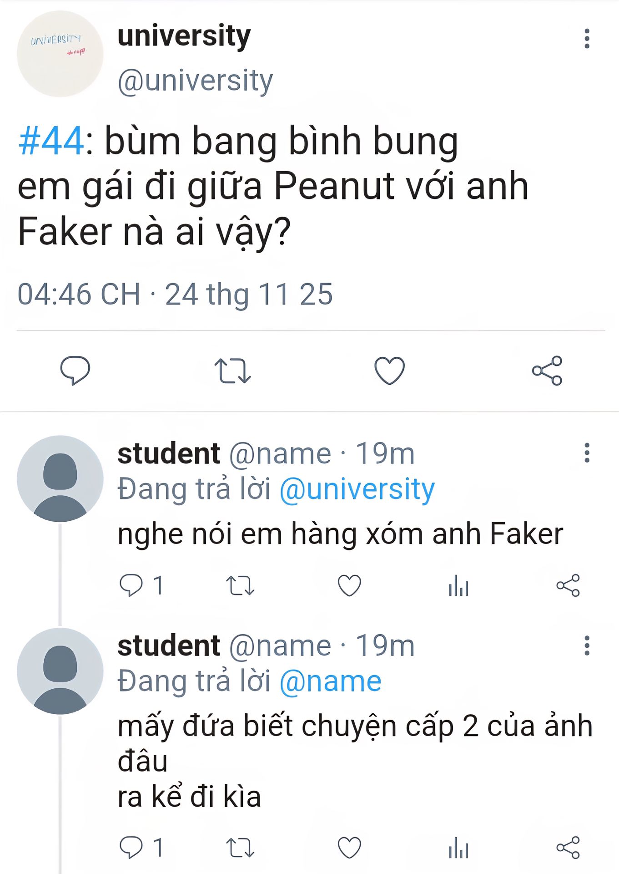
Task: Click the @university mention link
Action: point(357,490)
